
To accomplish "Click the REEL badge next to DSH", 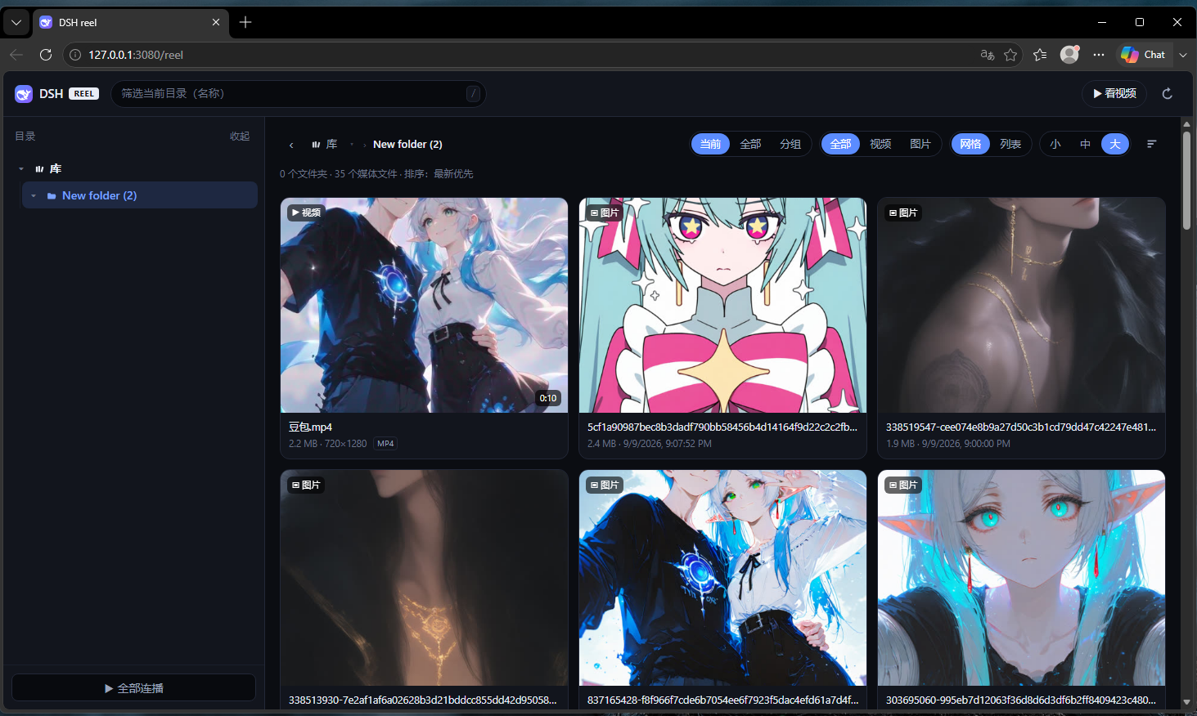I will click(83, 94).
